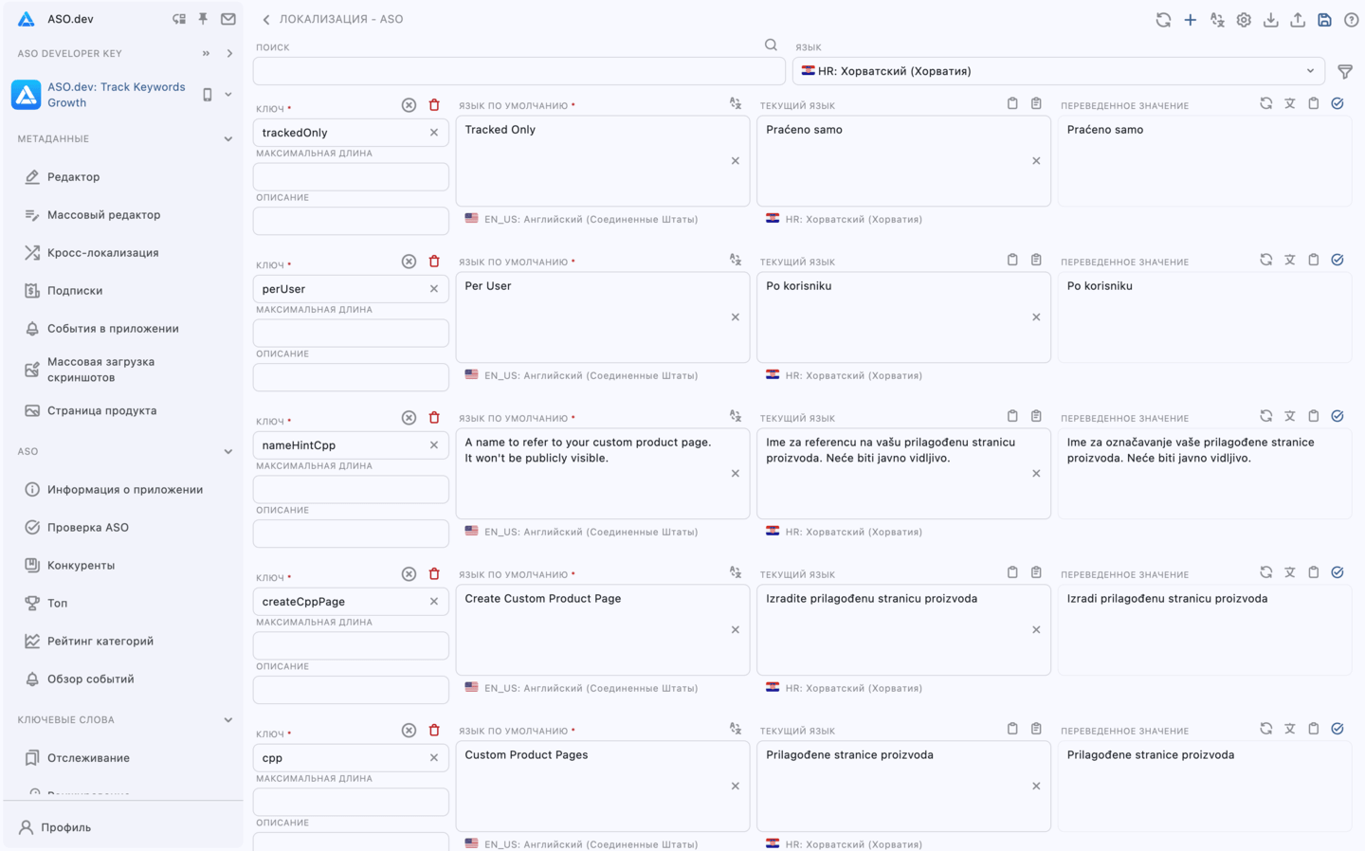The height and width of the screenshot is (851, 1365).
Task: Open the filter funnel icon beside language
Action: pos(1345,71)
